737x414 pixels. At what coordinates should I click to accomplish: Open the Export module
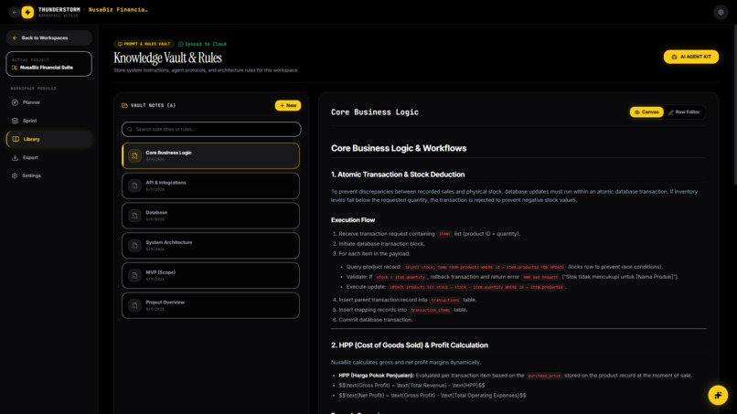point(48,157)
